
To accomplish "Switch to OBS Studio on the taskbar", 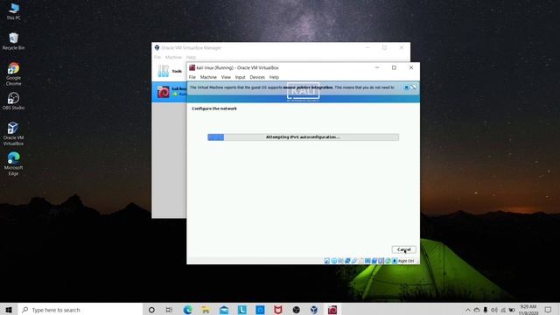I will [296, 310].
